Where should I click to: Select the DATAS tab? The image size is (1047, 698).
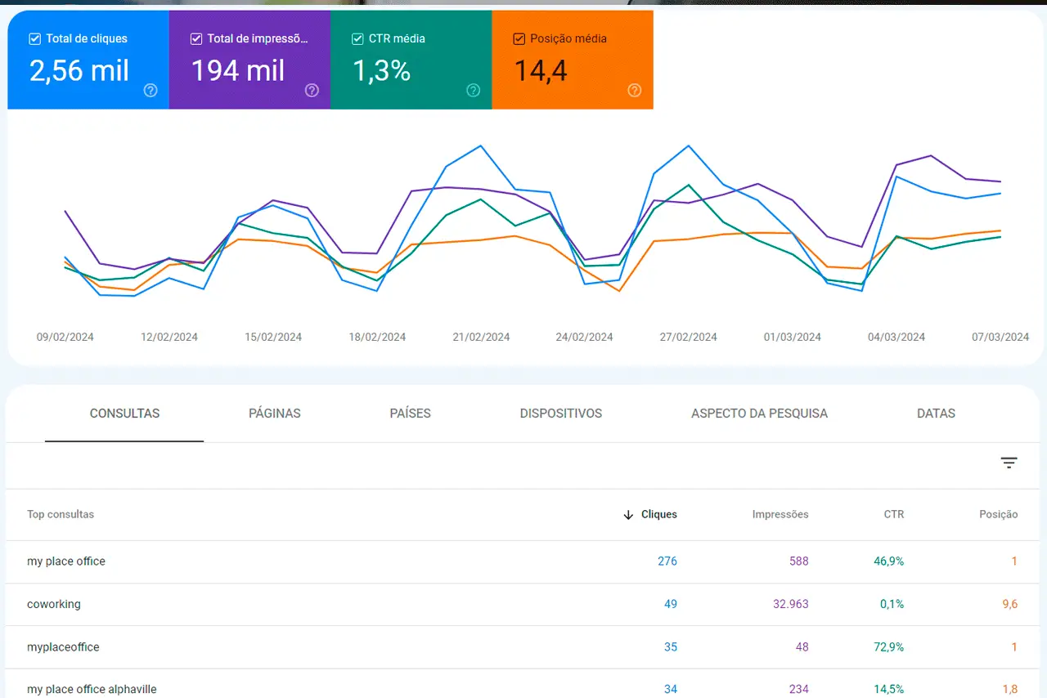click(936, 414)
